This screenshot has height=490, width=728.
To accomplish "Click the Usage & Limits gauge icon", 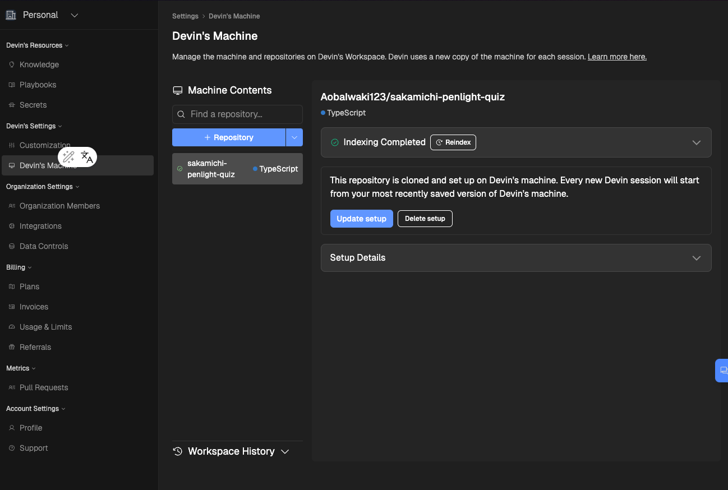I will [x=12, y=327].
